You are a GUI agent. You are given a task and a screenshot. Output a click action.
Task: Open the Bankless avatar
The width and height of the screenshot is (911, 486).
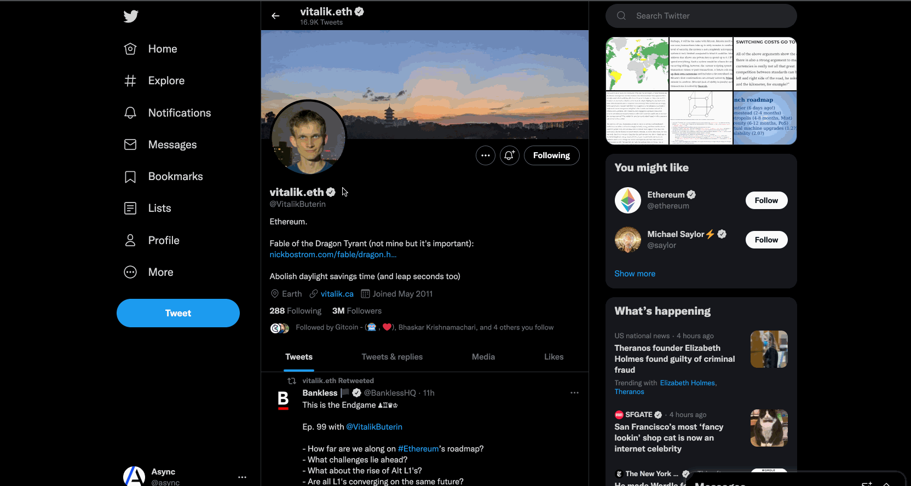coord(283,401)
